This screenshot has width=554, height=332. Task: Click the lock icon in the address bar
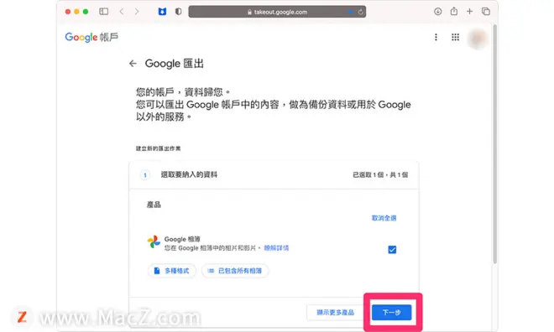click(249, 12)
